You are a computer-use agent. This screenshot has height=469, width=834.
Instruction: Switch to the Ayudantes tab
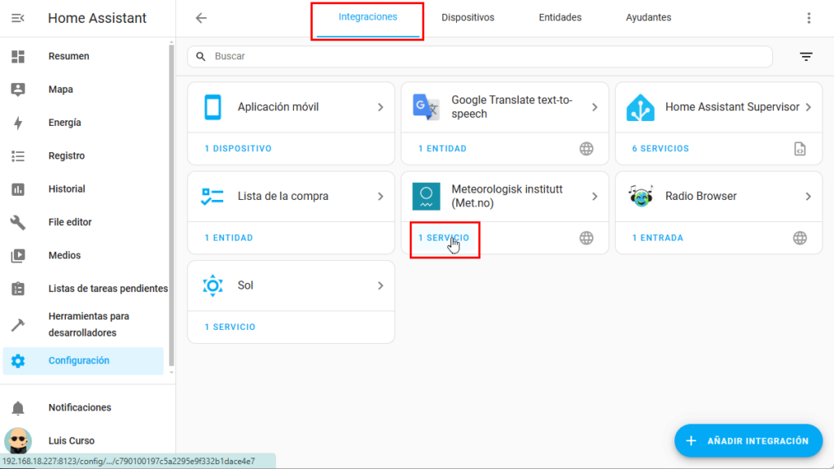tap(648, 18)
